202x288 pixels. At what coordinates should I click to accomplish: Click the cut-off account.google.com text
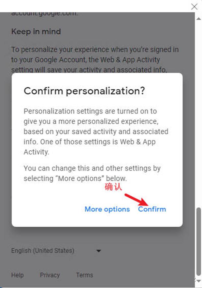[x=44, y=14]
